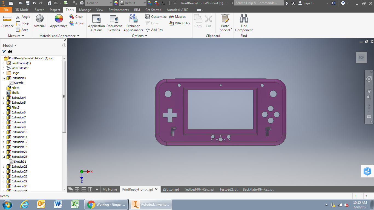Open the Material and Appearance panel dropdown
Screen dimensions: 374x210
[x=59, y=36]
